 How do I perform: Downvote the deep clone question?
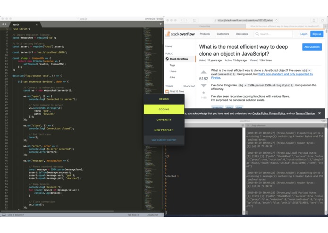click(203, 85)
